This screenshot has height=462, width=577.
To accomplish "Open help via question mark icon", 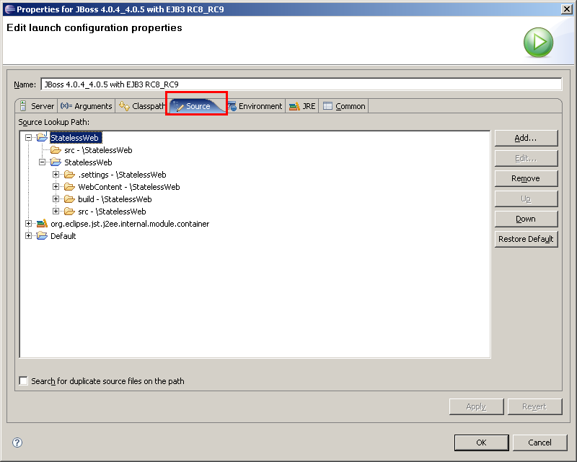I will (x=17, y=443).
